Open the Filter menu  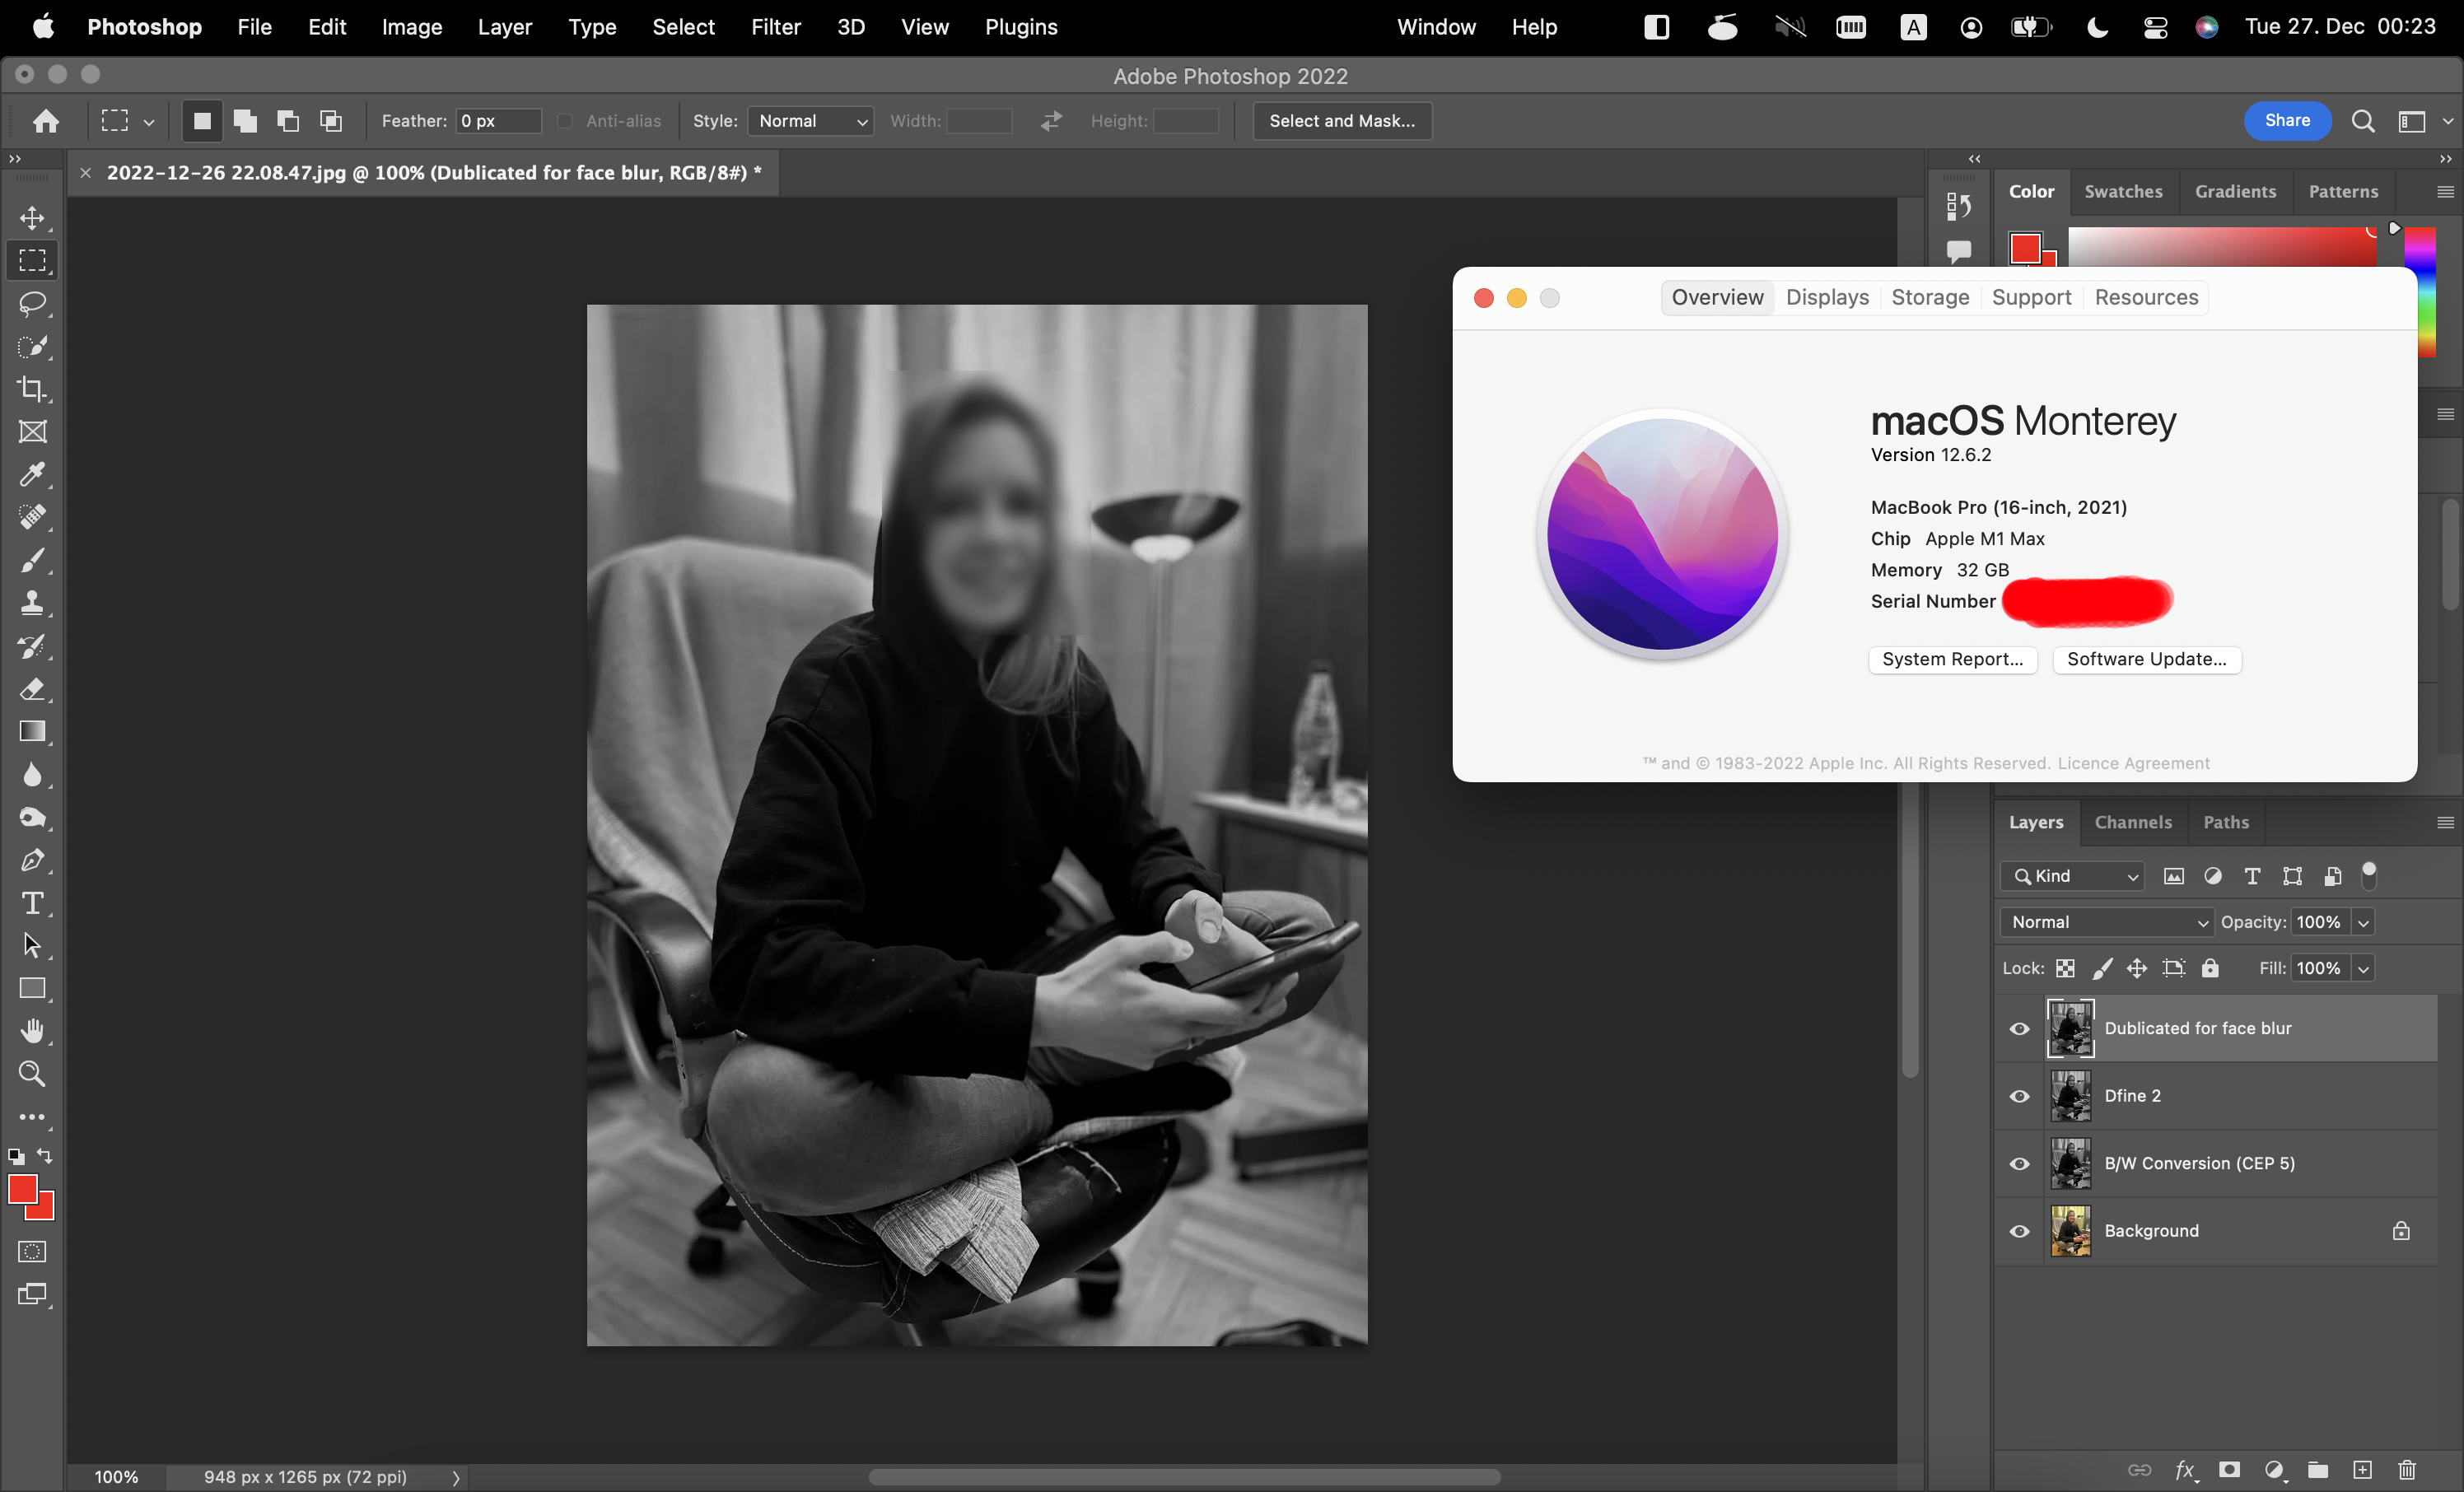point(775,27)
